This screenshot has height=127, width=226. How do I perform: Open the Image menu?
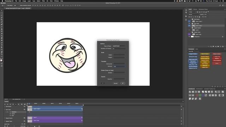24,1
